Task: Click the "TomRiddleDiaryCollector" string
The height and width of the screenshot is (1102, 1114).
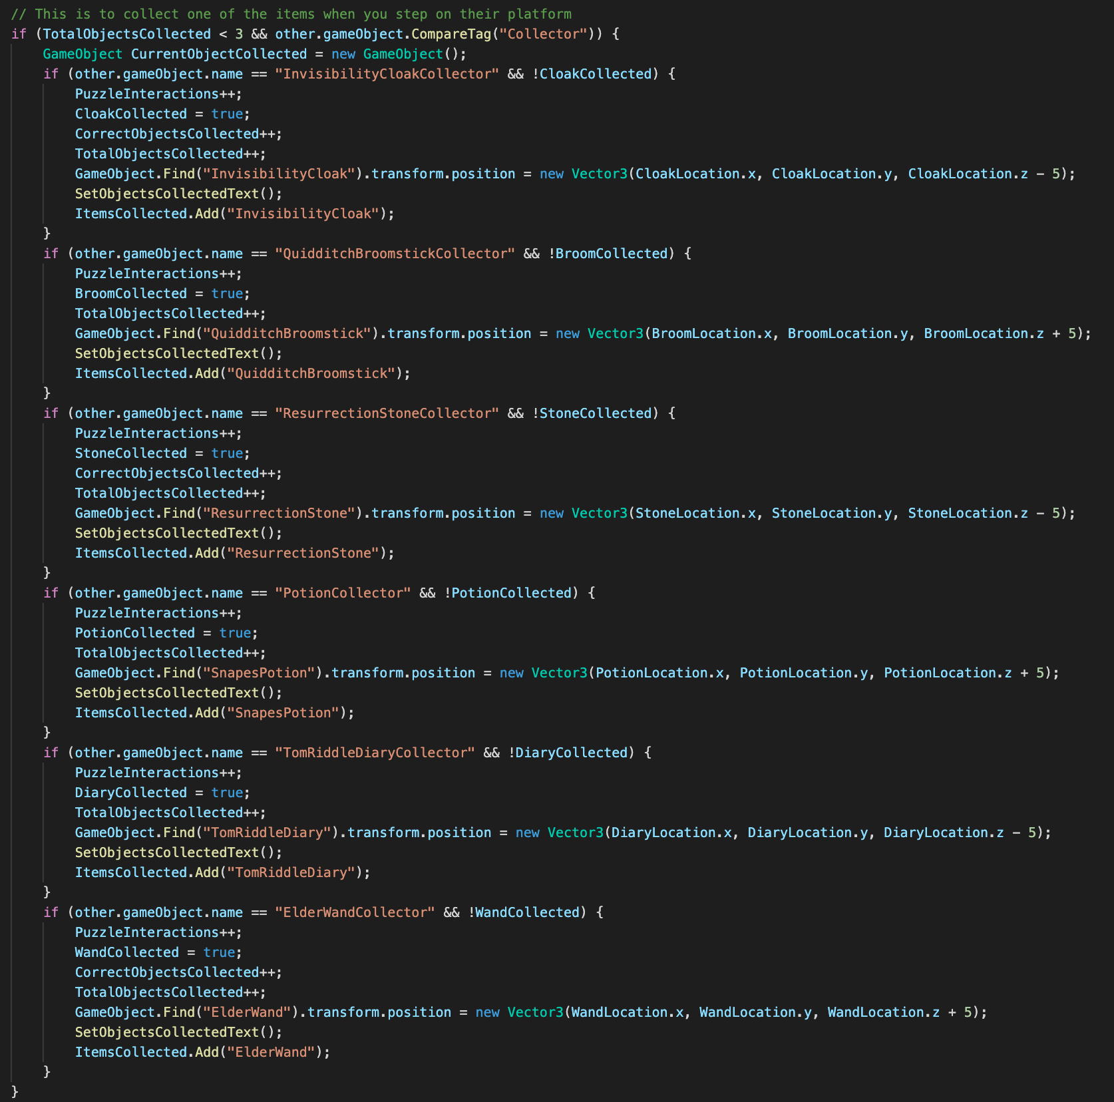Action: point(375,753)
